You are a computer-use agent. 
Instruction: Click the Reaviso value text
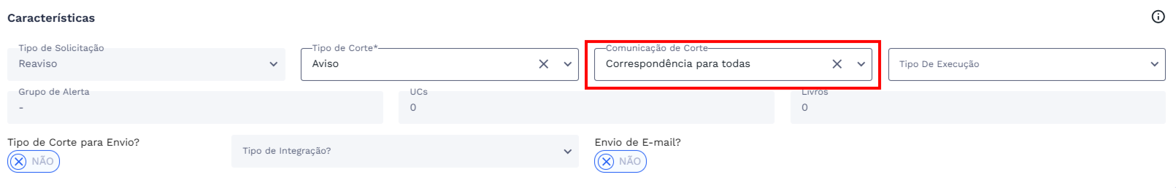pyautogui.click(x=38, y=64)
